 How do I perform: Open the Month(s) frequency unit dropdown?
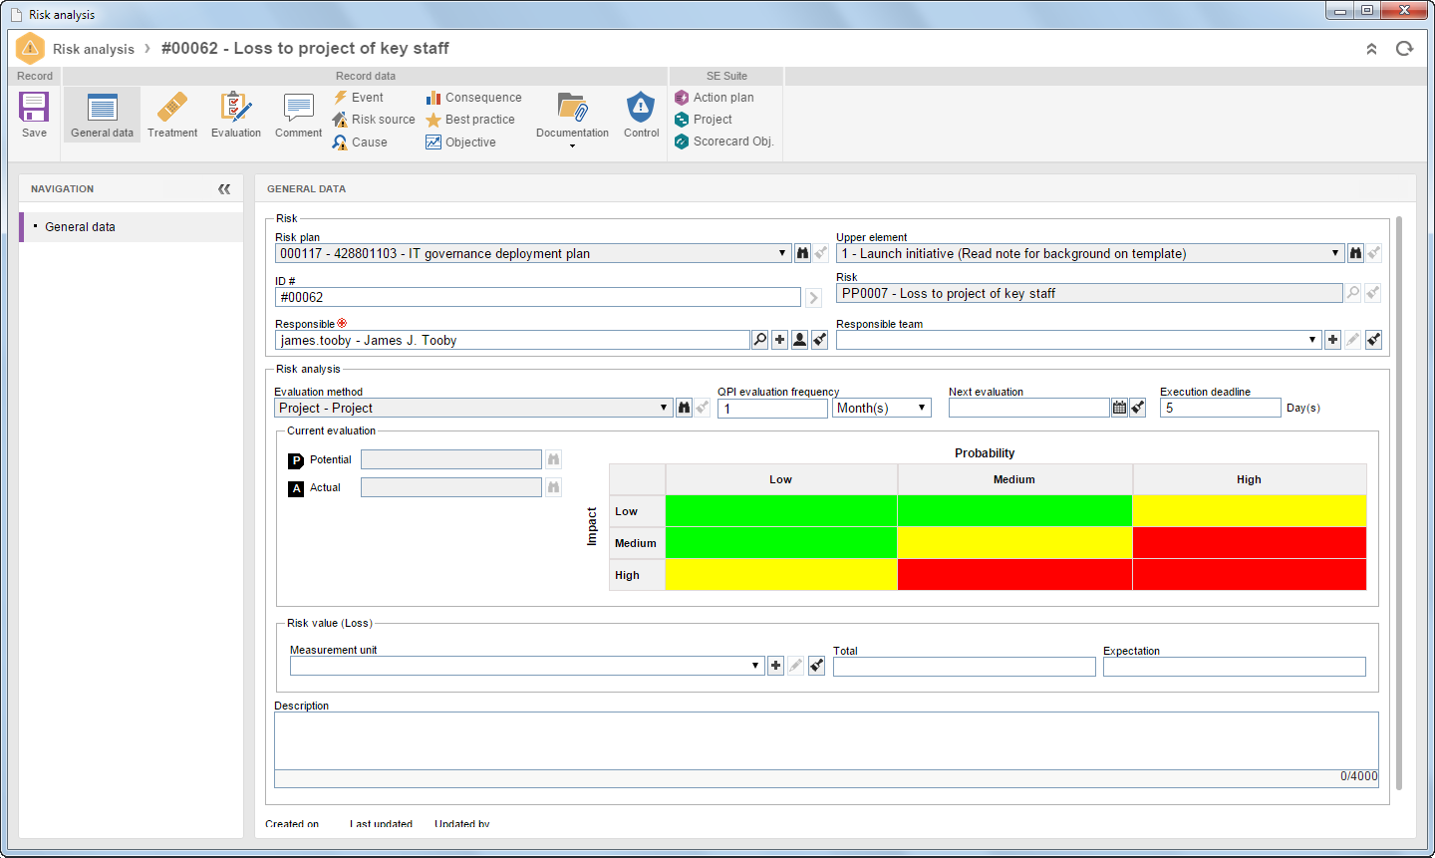[882, 408]
